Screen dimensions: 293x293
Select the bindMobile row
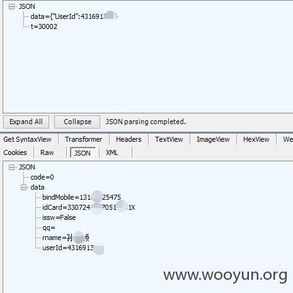point(81,197)
